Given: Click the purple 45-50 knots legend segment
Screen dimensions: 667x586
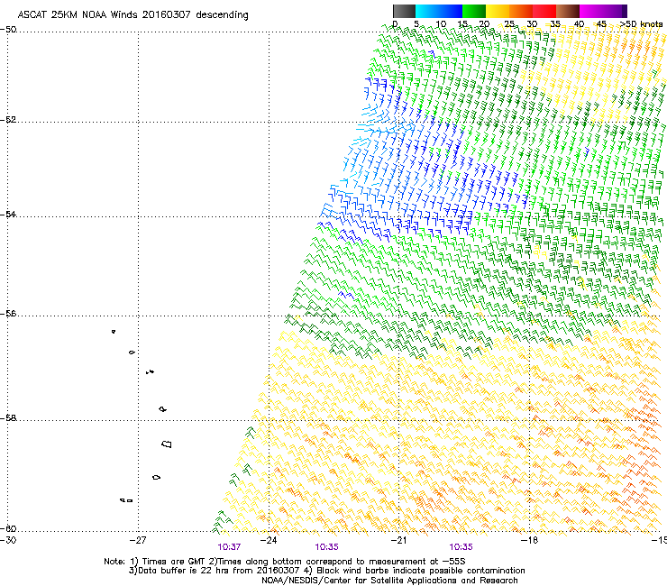Looking at the screenshot, I should [615, 11].
